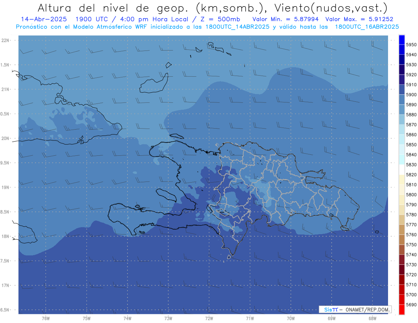Click the colorbar value '5790'
Image resolution: width=418 pixels, height=323 pixels.
411,205
